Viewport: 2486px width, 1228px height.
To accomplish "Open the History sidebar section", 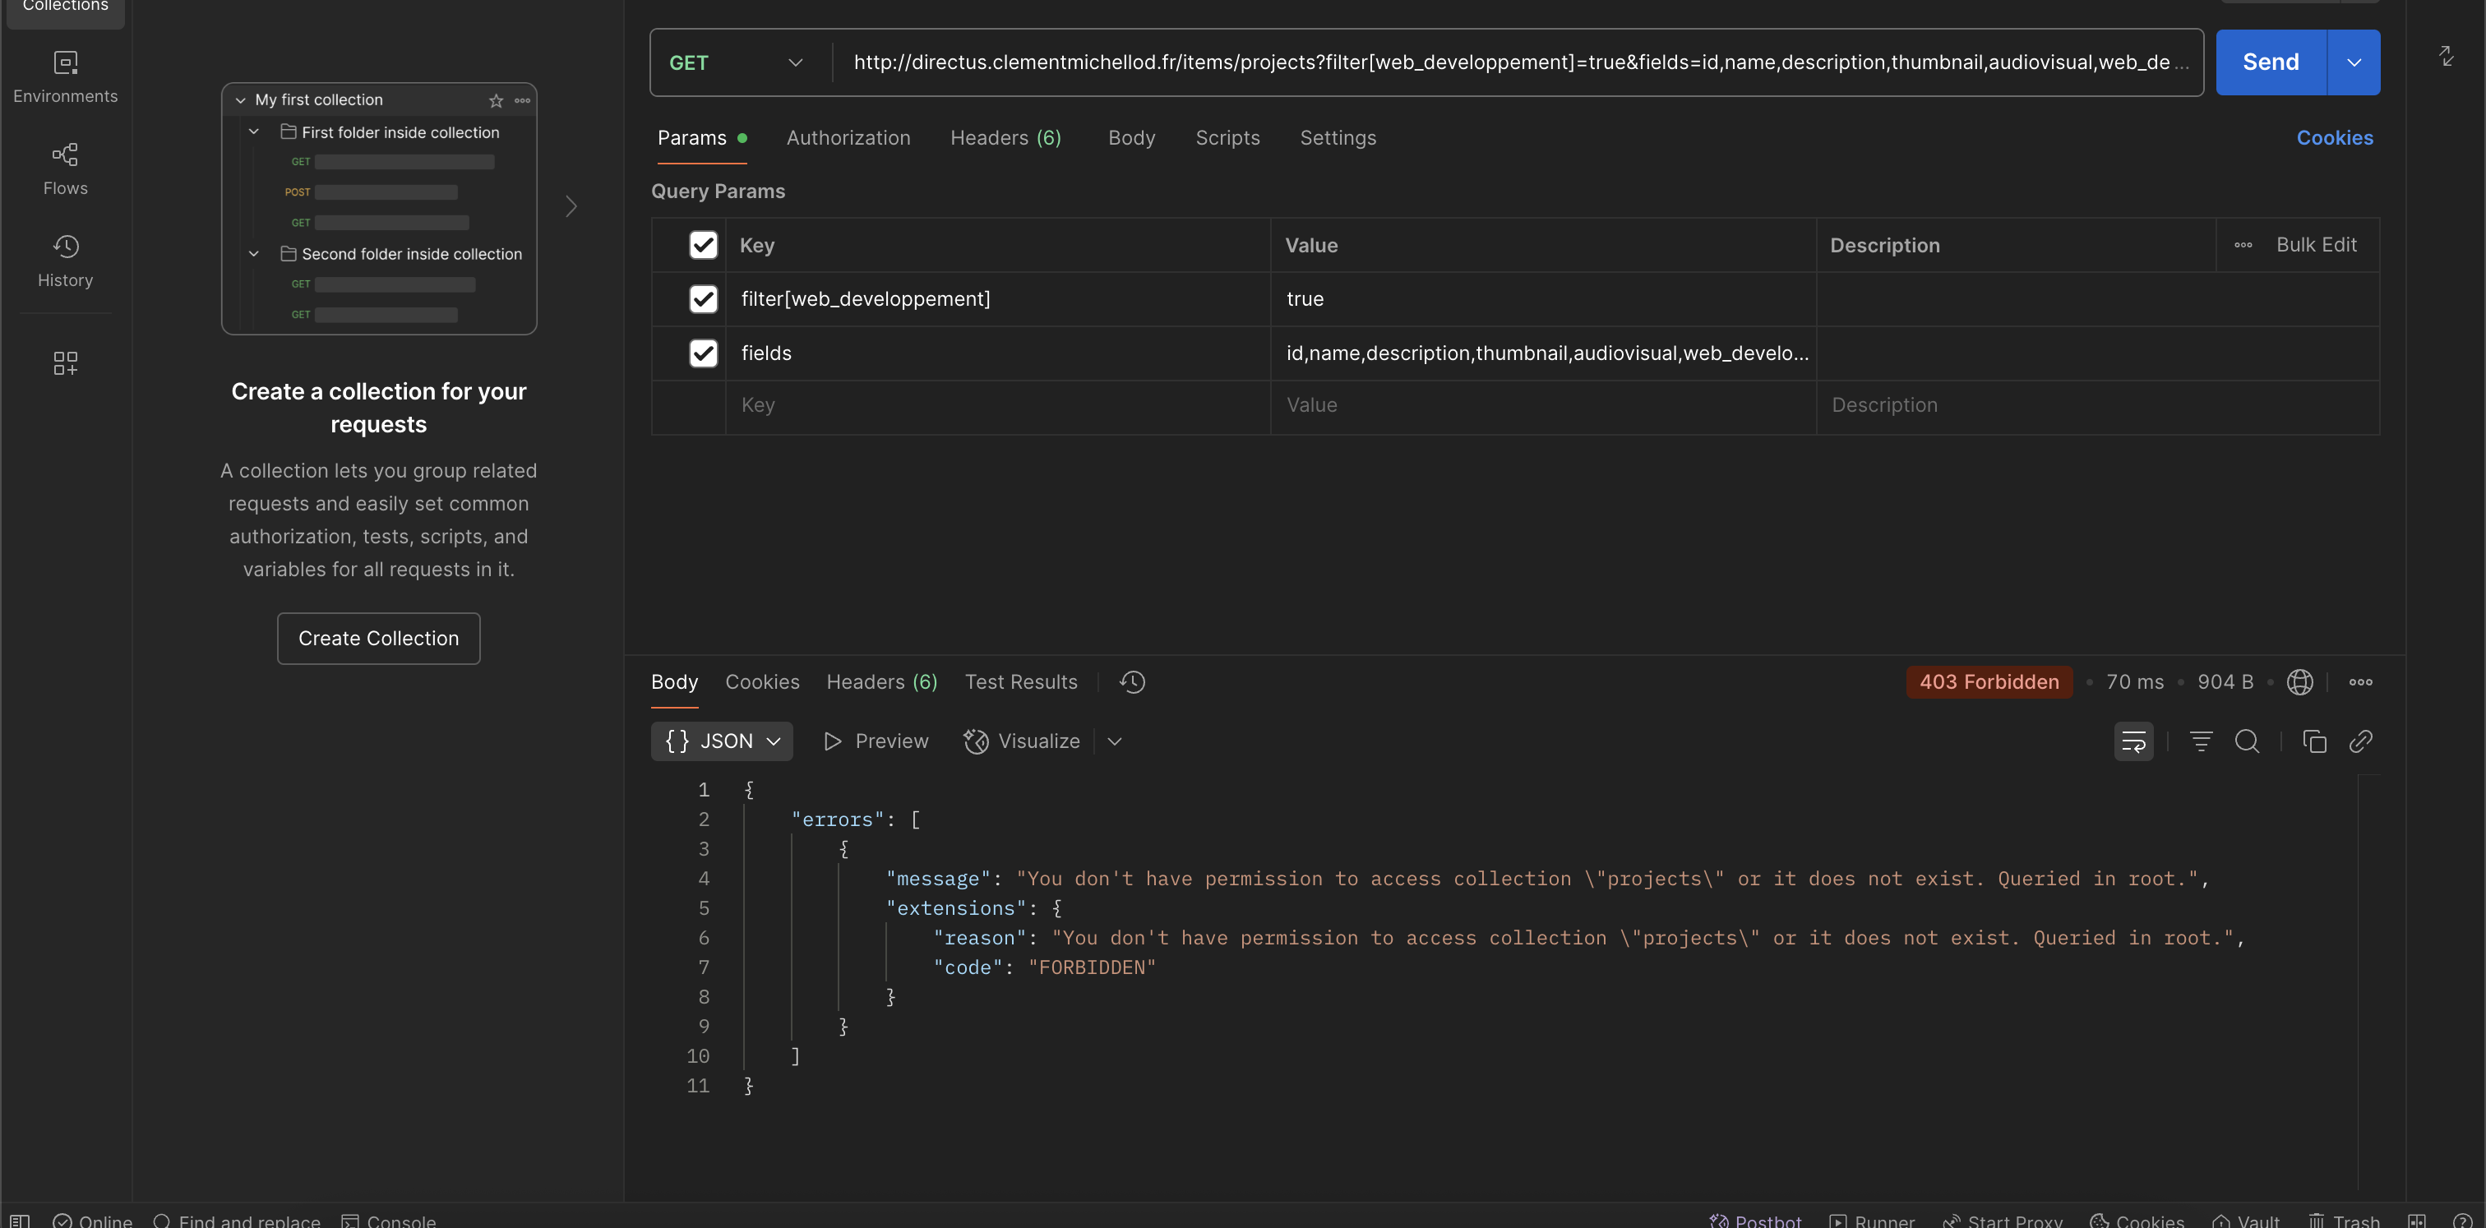I will (x=66, y=261).
